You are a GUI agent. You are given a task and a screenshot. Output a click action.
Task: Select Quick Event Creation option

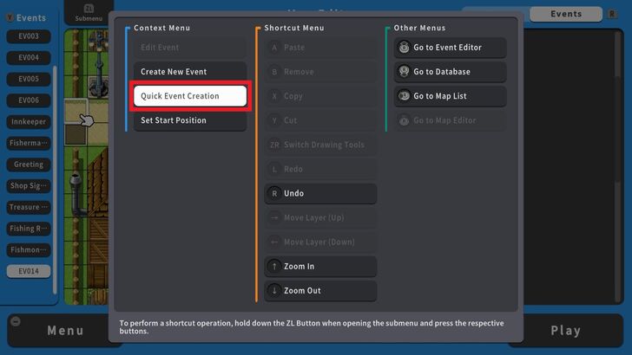(x=190, y=96)
